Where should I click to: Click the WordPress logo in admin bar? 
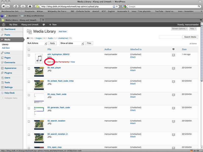click(4, 25)
